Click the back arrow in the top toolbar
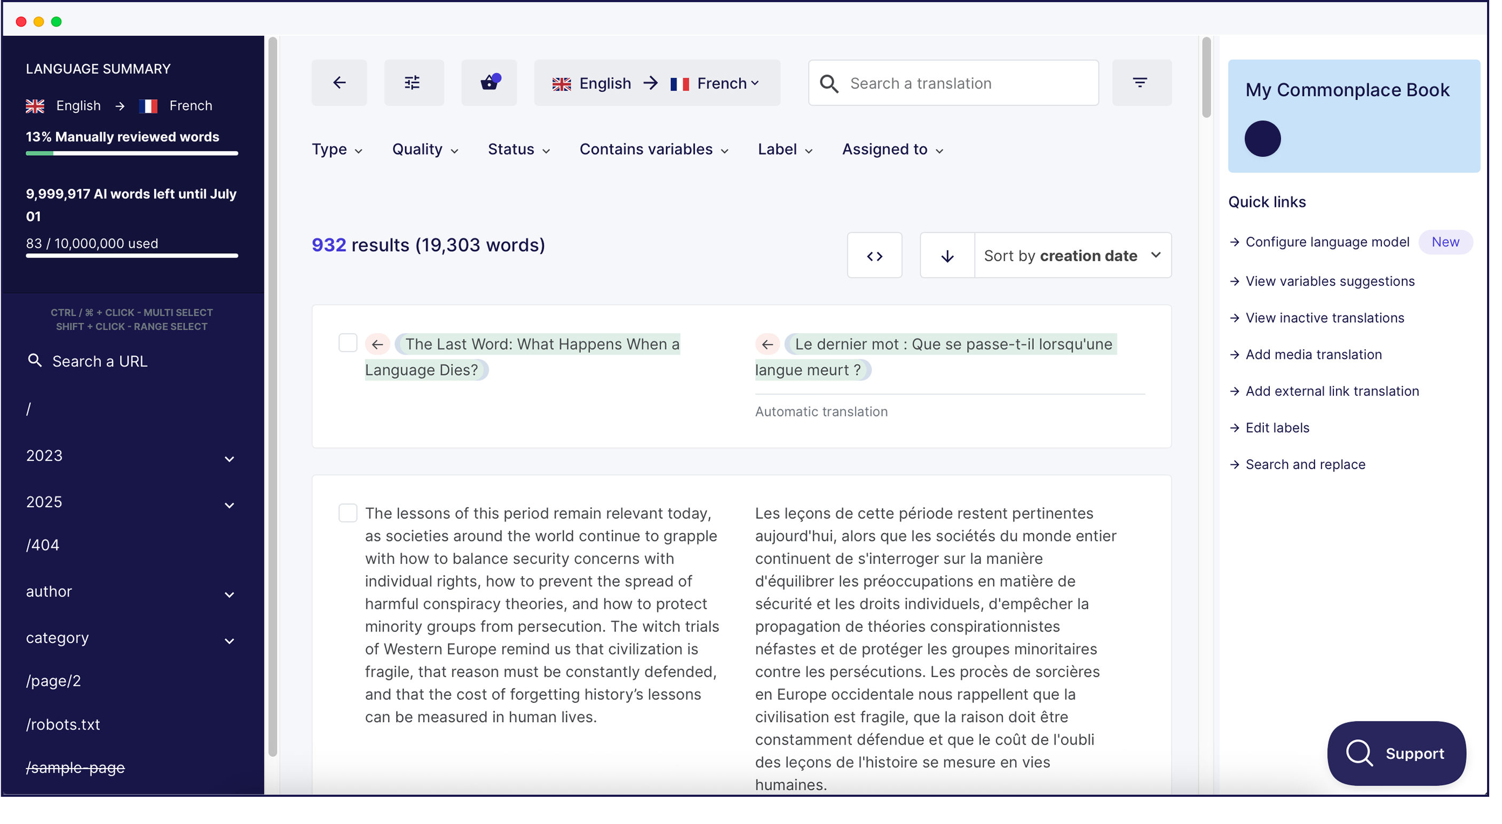This screenshot has width=1502, height=824. (339, 83)
